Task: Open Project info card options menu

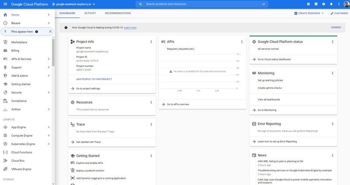Action: click(151, 42)
